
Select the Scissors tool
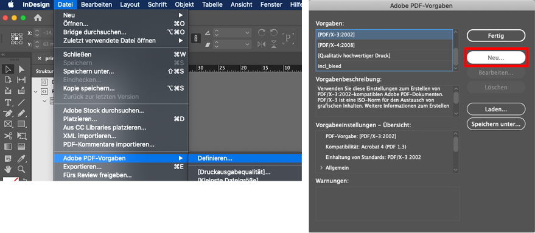[x=8, y=136]
